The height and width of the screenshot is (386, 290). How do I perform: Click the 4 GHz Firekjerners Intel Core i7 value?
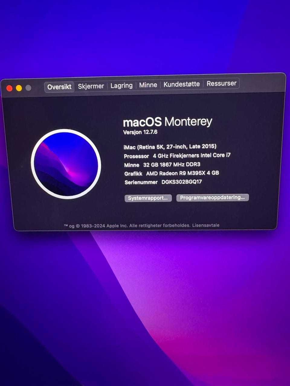click(192, 156)
